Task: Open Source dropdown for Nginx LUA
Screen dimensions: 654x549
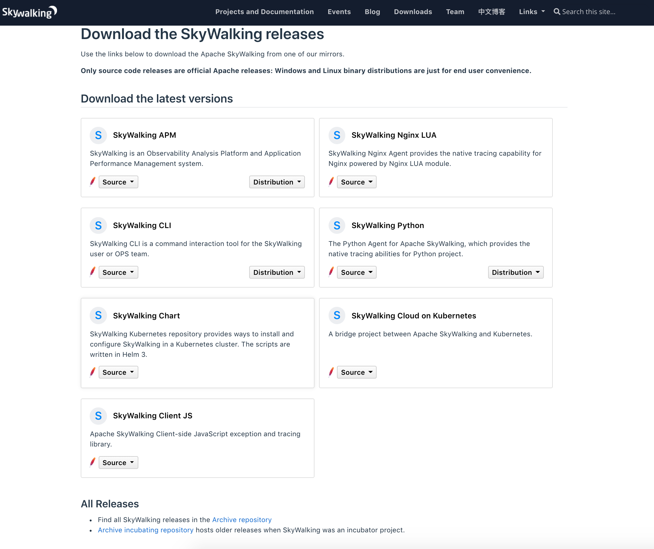Action: pos(356,182)
